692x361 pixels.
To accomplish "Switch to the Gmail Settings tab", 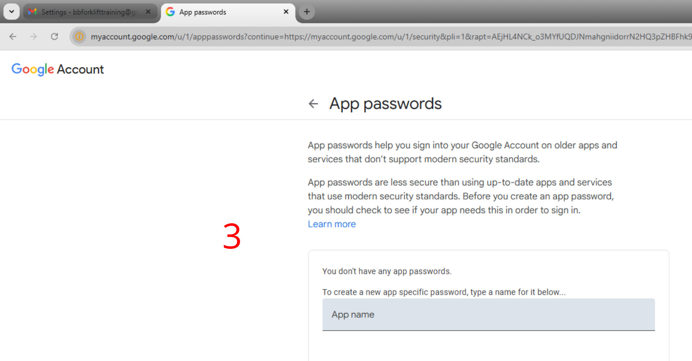I will click(88, 12).
